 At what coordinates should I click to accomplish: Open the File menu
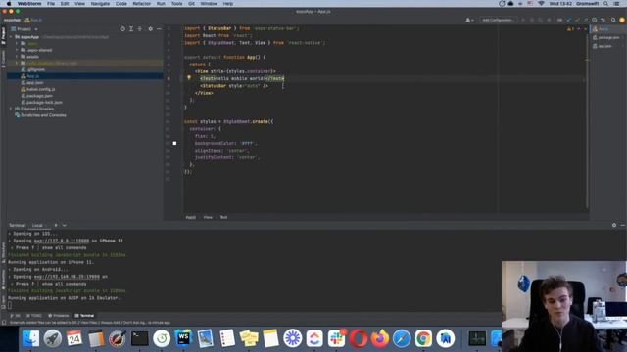click(x=51, y=4)
